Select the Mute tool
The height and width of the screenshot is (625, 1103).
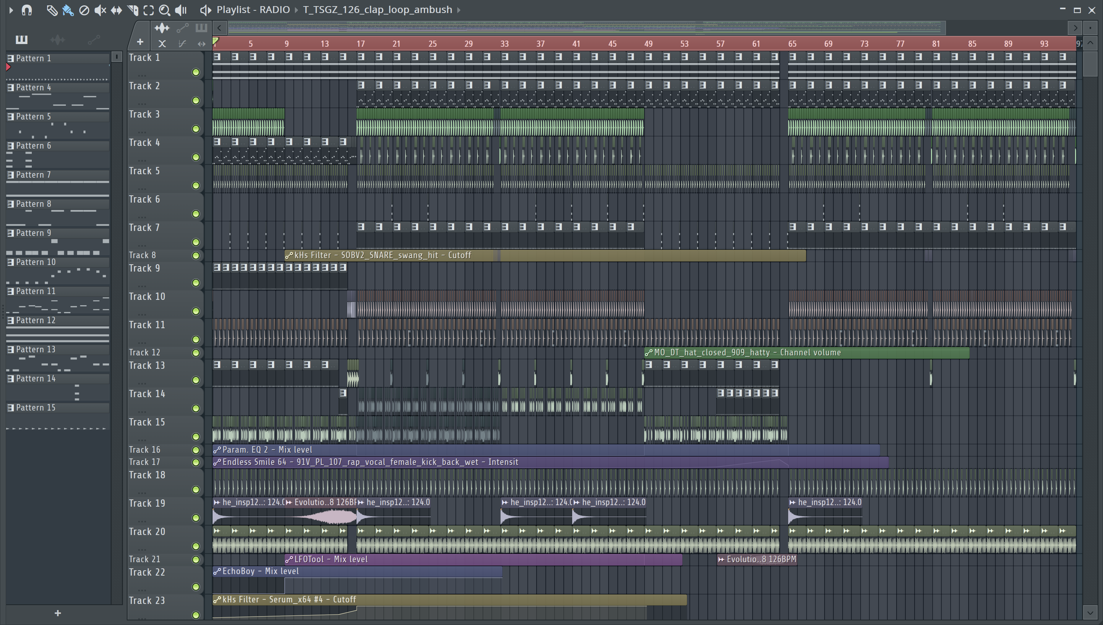tap(100, 10)
